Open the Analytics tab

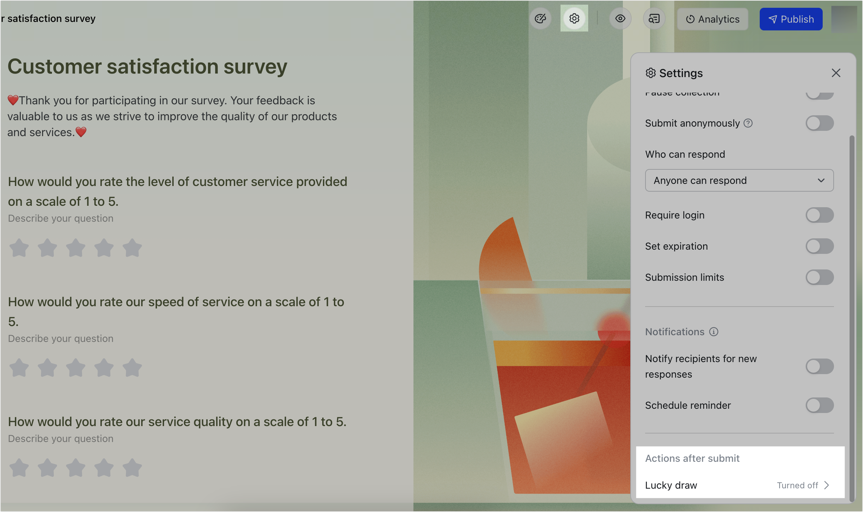click(712, 19)
